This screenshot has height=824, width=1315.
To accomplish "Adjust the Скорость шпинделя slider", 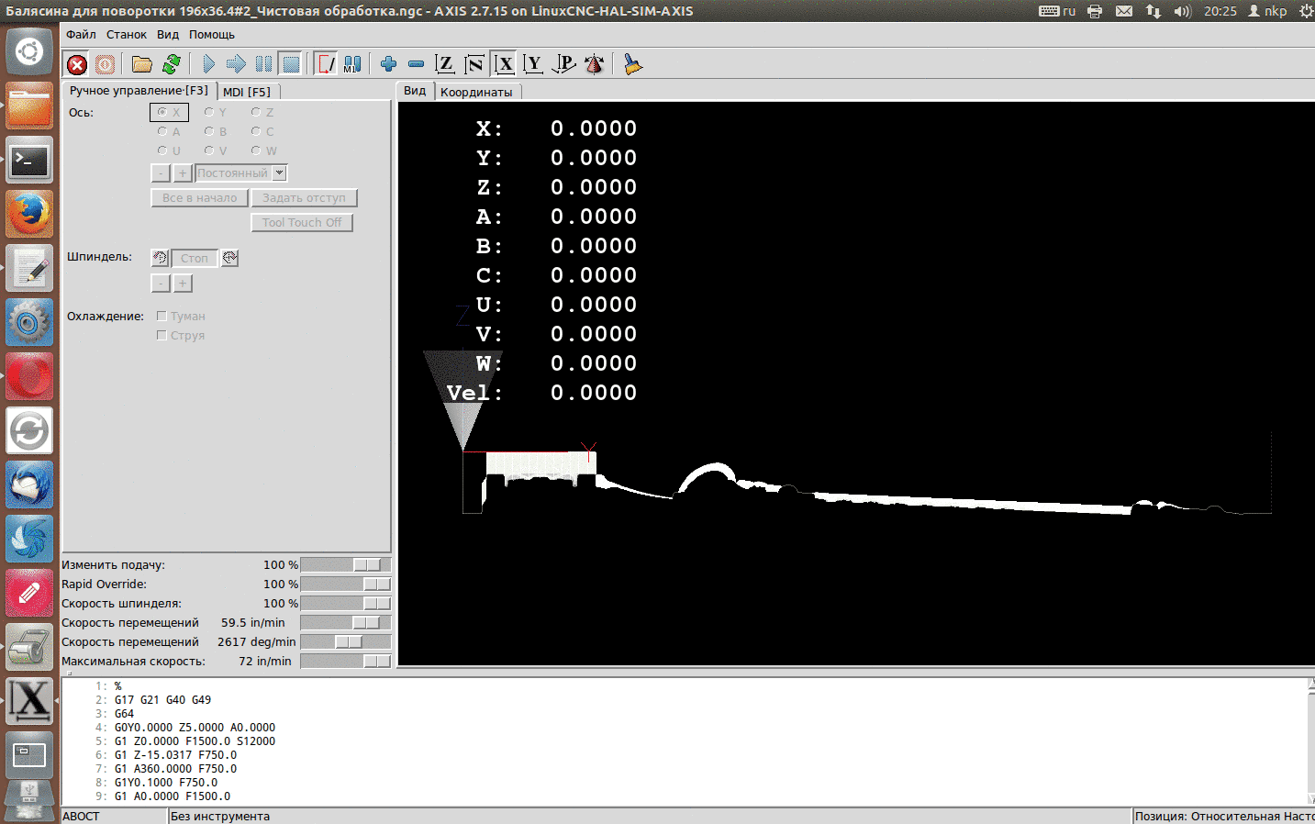I will click(345, 603).
